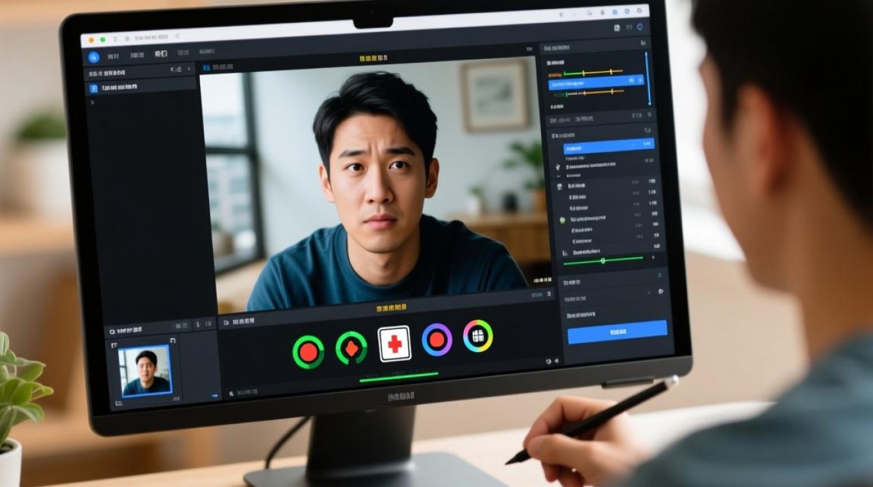Expand the left panel header arrow

pos(189,69)
